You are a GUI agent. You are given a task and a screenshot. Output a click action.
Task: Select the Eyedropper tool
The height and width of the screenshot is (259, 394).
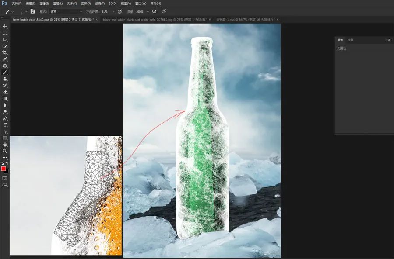coord(4,59)
